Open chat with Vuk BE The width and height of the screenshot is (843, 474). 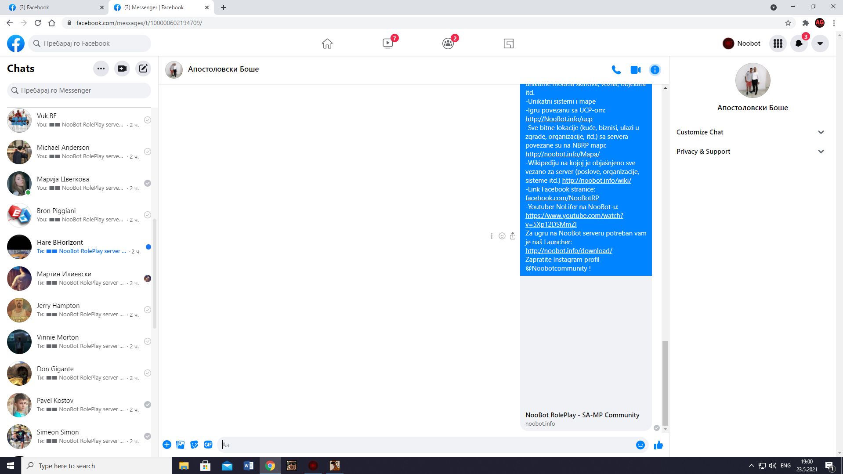click(79, 120)
